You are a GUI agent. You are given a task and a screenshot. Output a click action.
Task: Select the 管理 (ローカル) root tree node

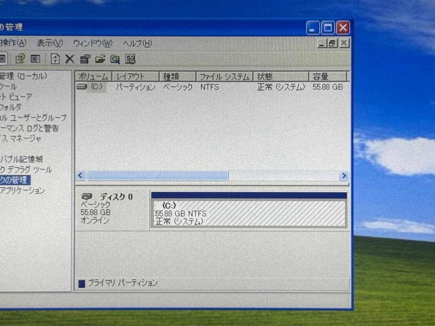click(x=23, y=76)
